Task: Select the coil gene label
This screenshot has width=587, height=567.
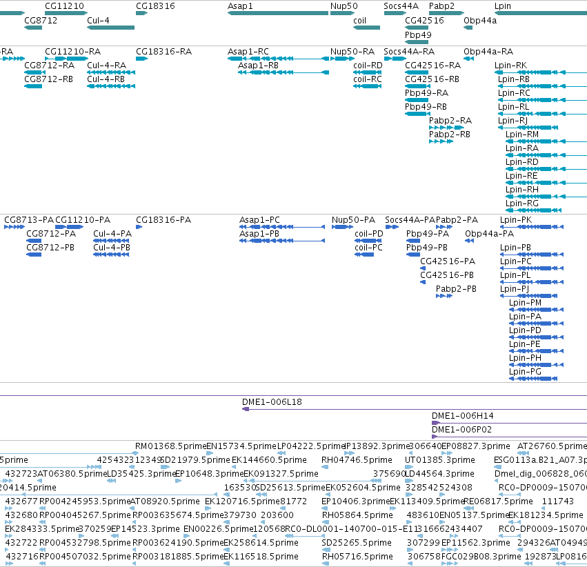Action: [x=360, y=20]
